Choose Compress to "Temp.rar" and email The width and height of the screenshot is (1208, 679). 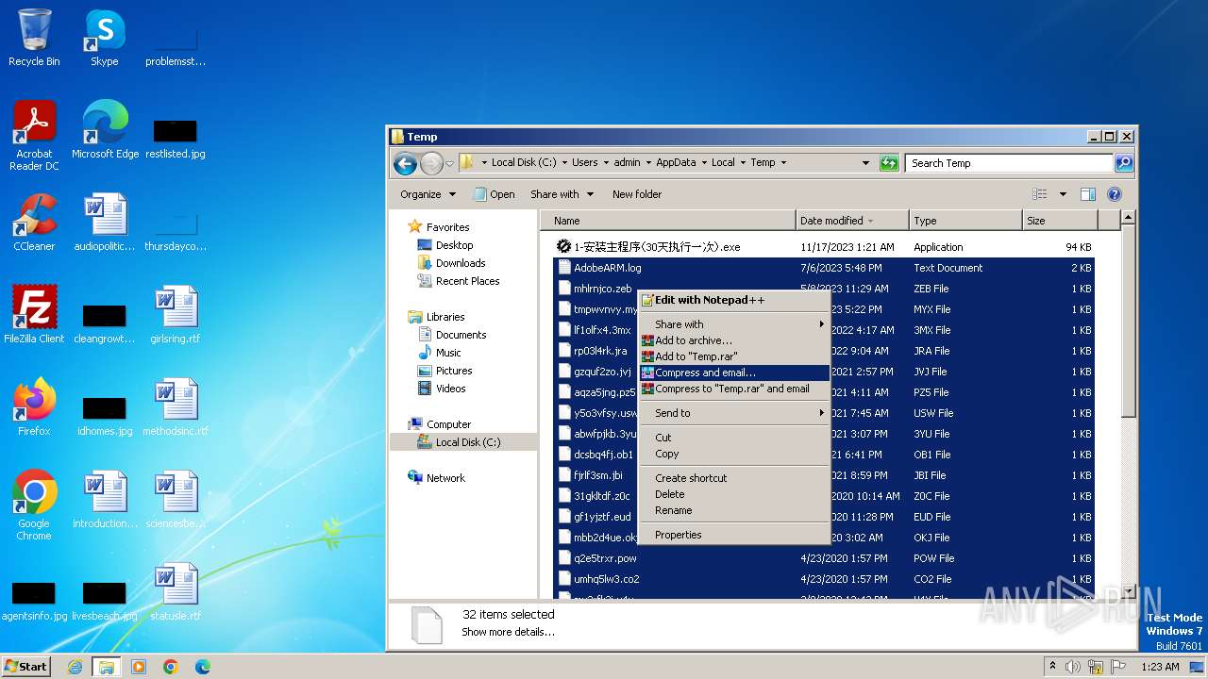click(x=734, y=389)
